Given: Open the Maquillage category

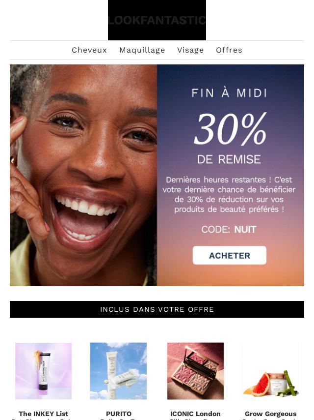Looking at the screenshot, I should coord(142,50).
